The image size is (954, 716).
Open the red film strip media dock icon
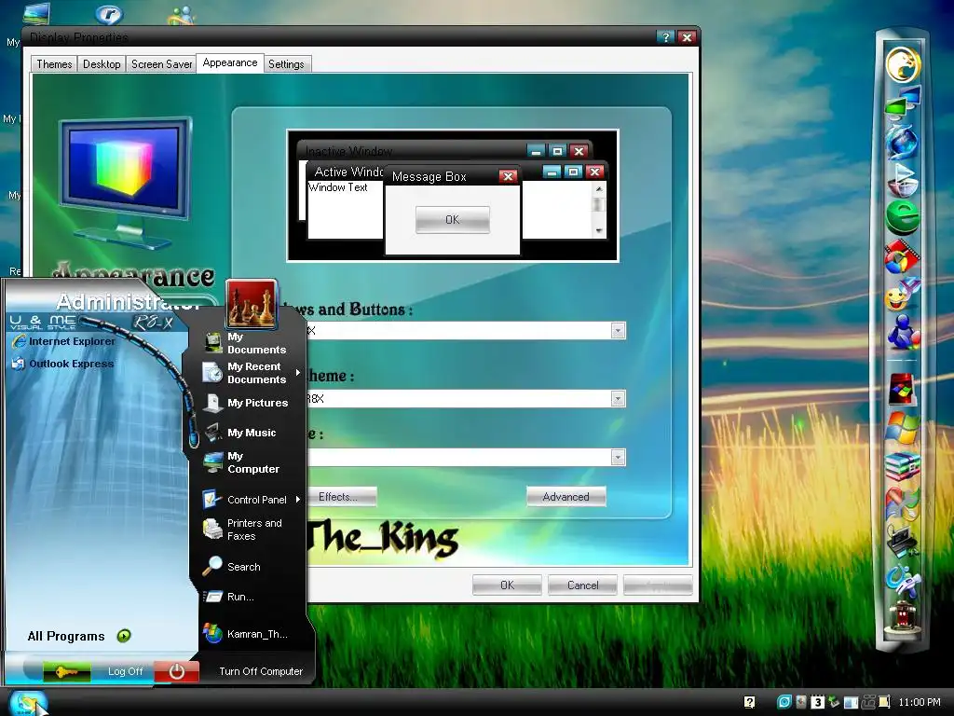tap(902, 257)
